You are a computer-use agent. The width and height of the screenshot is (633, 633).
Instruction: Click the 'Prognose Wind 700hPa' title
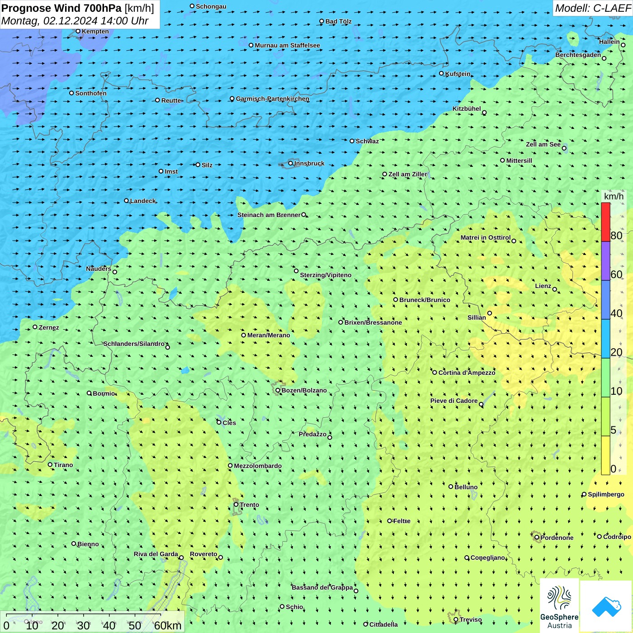pos(62,8)
